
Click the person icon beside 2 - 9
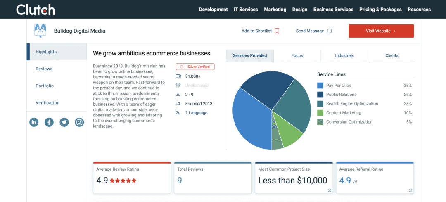(x=178, y=95)
